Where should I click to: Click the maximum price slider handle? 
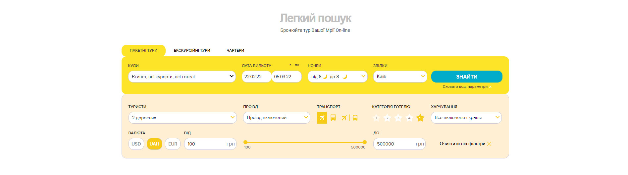pyautogui.click(x=365, y=142)
